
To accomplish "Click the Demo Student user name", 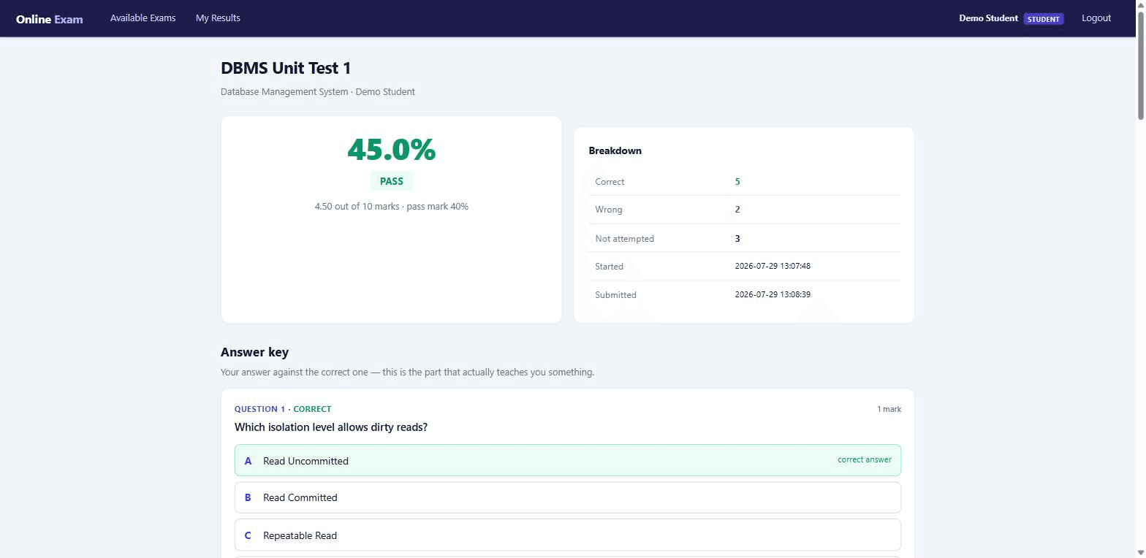I will (988, 18).
